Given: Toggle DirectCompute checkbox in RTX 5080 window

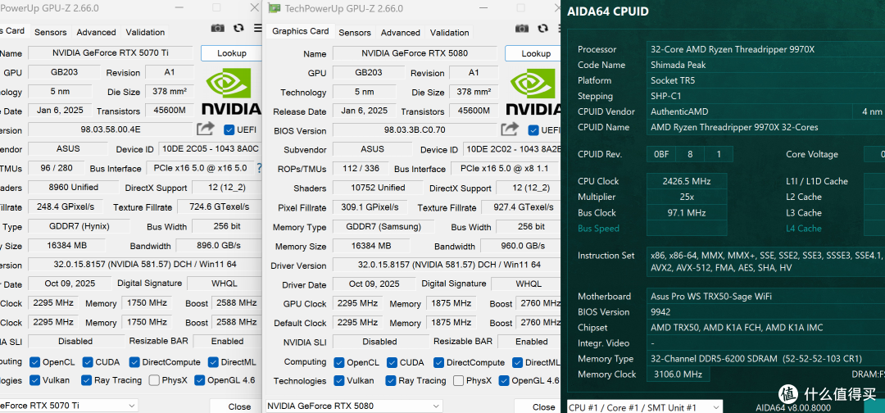Looking at the screenshot, I should (438, 362).
